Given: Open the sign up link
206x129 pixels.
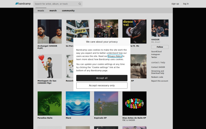Looking at the screenshot, I should [175, 4].
